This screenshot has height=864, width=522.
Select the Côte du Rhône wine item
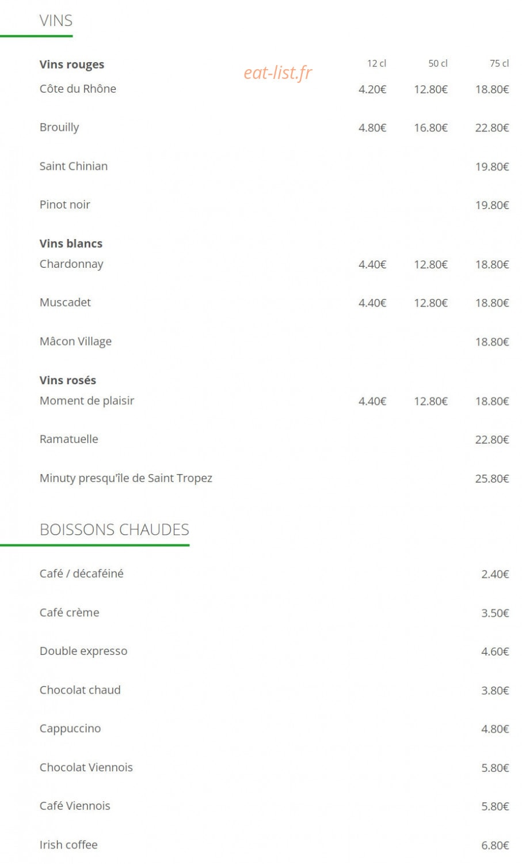pyautogui.click(x=78, y=89)
